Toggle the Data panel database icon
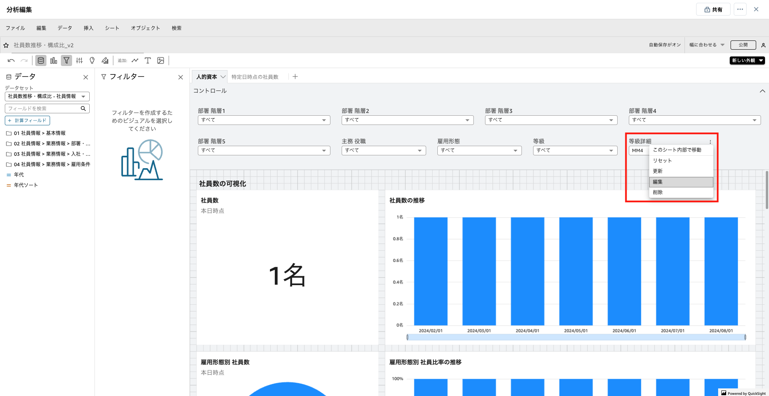 [x=40, y=60]
